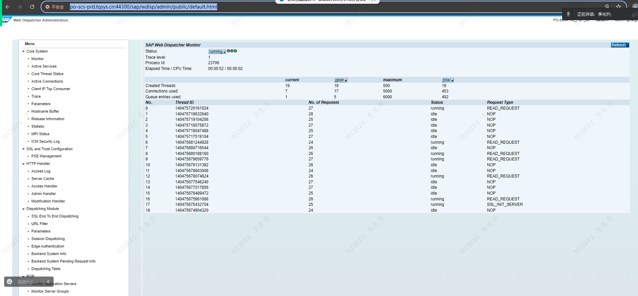This screenshot has height=296, width=638.
Task: Open the total column selector
Action: tap(448, 80)
